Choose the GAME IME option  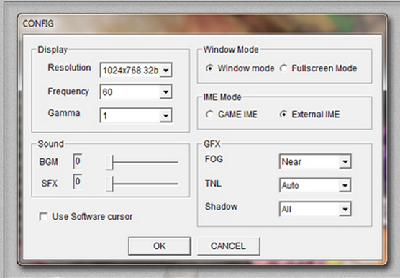click(209, 114)
